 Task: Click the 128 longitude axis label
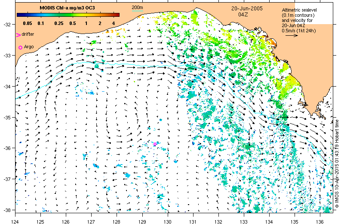click(117, 222)
